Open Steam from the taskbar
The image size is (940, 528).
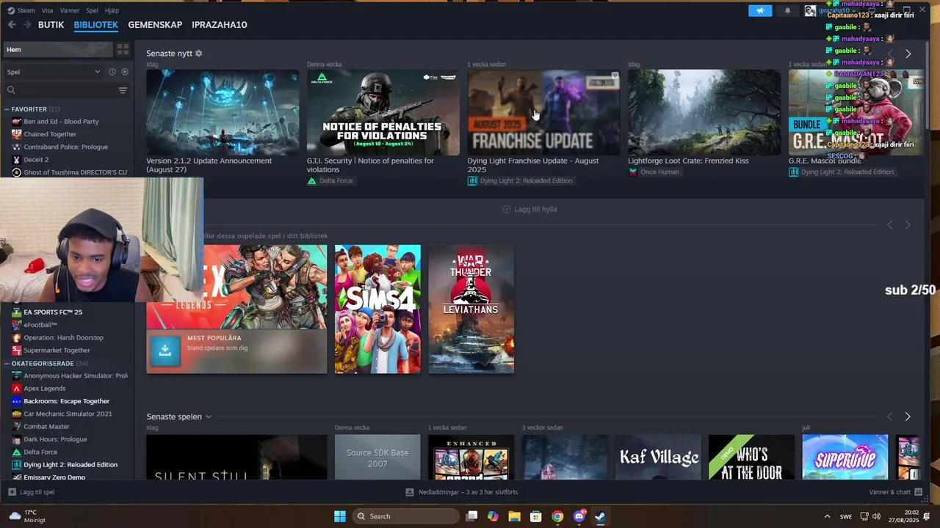(x=600, y=516)
